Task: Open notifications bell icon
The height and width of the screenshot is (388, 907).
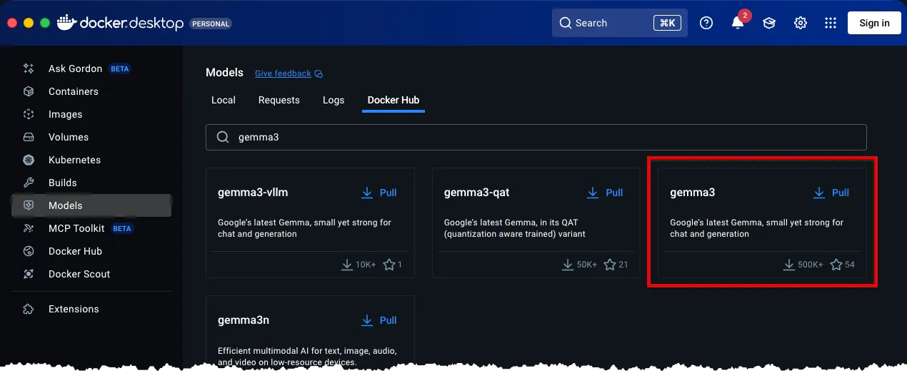Action: click(738, 23)
